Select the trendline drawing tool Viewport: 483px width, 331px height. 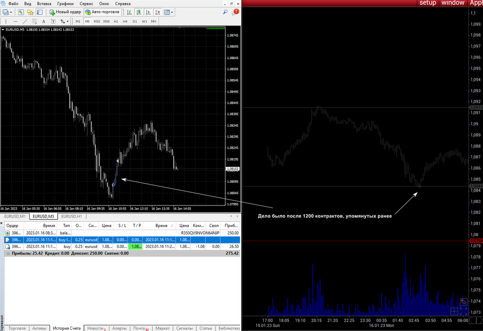coord(25,21)
